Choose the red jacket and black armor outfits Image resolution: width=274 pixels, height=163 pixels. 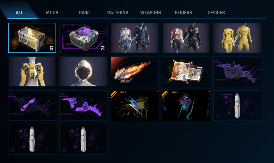pyautogui.click(x=186, y=38)
